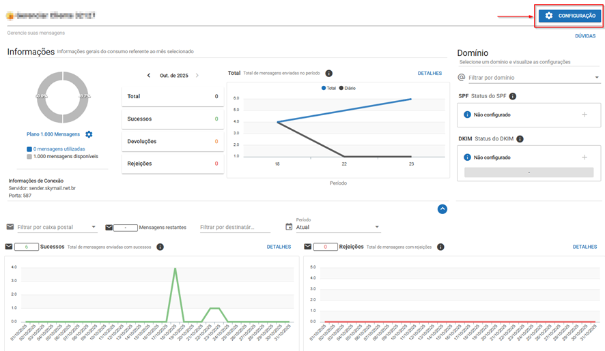Go to next month arrow
Viewport: 605px width, 351px height.
(197, 76)
